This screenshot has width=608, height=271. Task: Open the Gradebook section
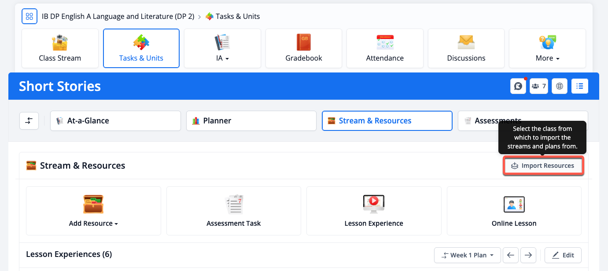pos(304,48)
